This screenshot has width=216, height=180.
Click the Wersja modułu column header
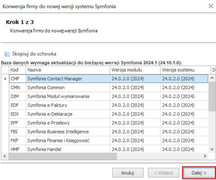[x=135, y=70]
